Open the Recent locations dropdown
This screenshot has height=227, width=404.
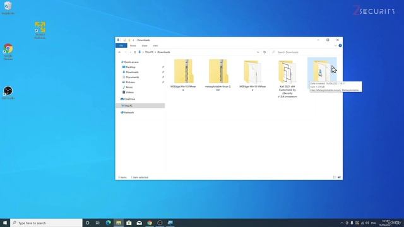[x=131, y=52]
